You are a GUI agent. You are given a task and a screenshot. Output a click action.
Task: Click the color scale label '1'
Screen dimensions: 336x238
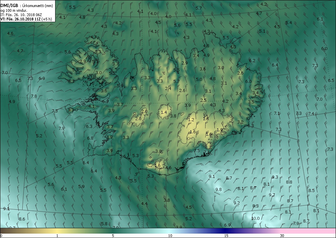coord(57,236)
